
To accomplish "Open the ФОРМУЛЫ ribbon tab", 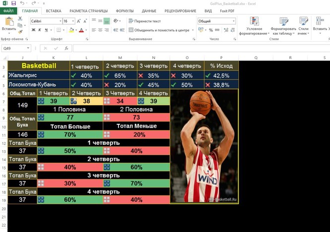I will (x=125, y=11).
